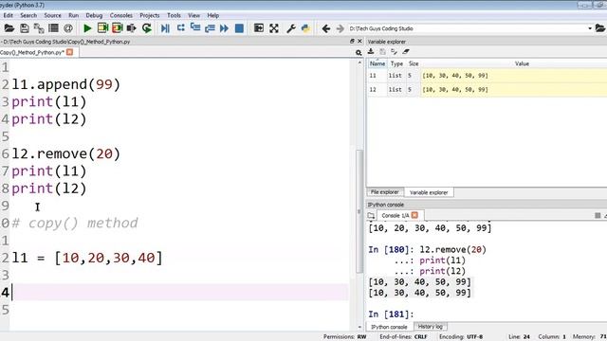This screenshot has width=607, height=341.
Task: Open the Source menu
Action: (x=52, y=15)
